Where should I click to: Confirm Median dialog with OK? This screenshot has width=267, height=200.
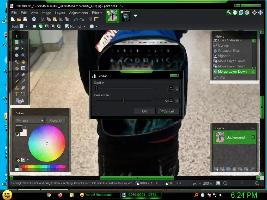point(144,111)
